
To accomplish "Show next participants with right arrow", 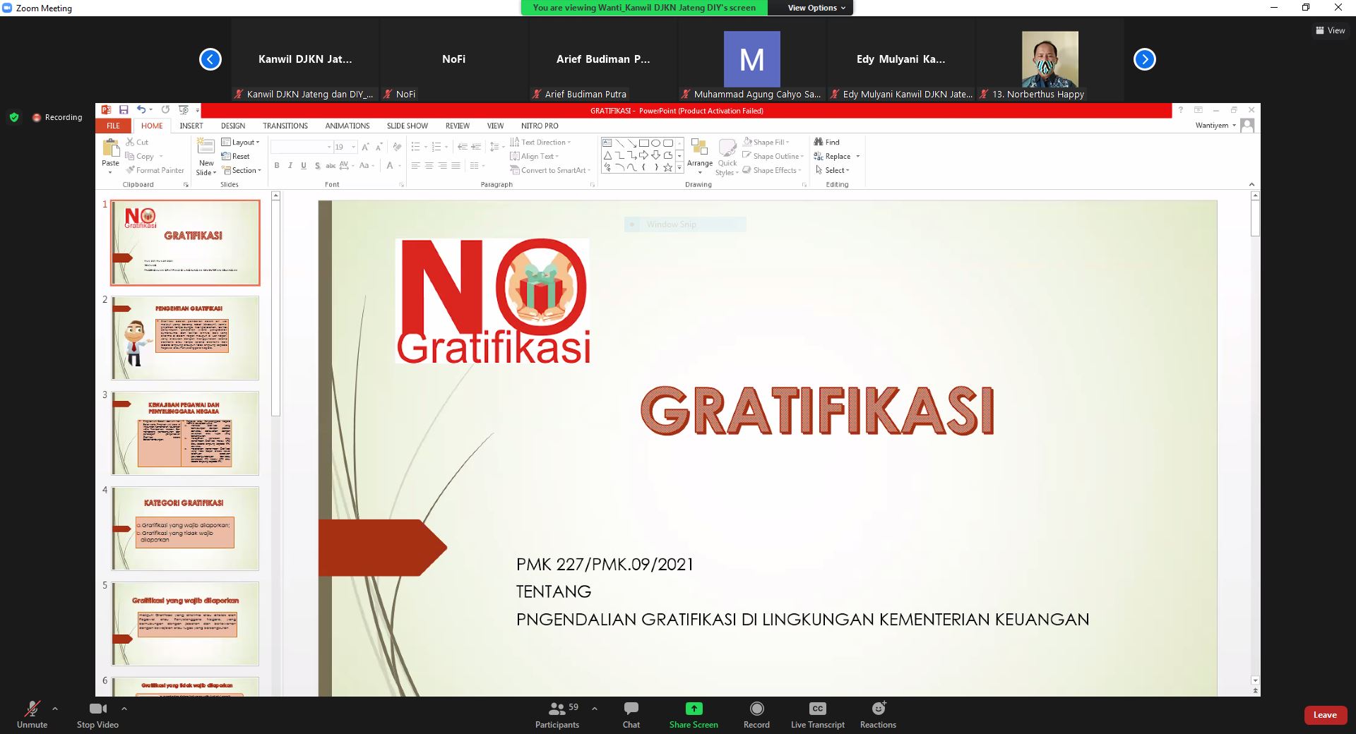I will (1144, 59).
